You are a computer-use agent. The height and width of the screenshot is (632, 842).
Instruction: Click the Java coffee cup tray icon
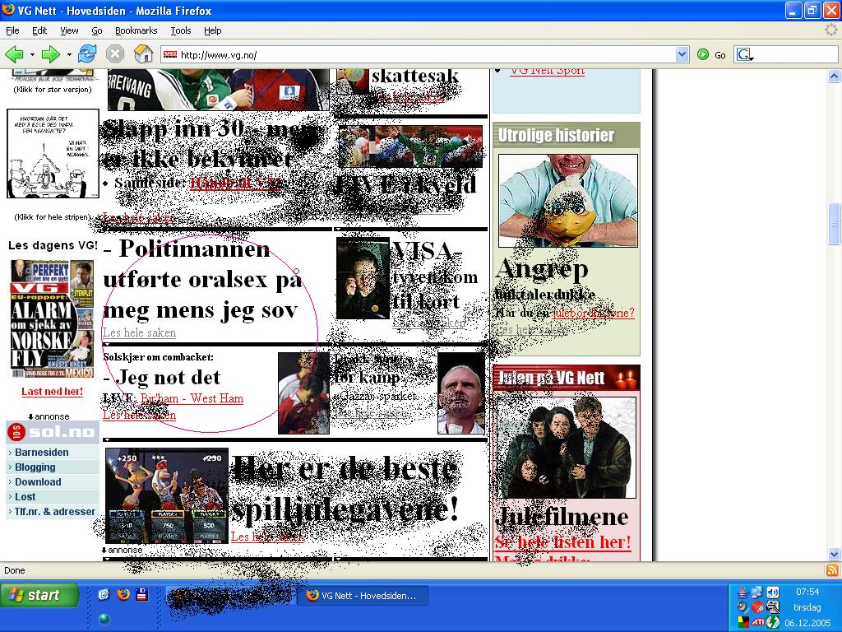743,592
